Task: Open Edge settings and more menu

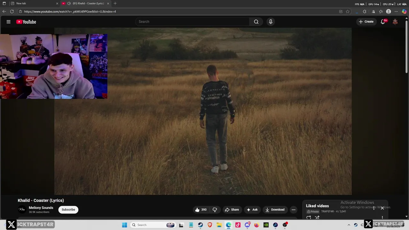Action: tap(397, 11)
